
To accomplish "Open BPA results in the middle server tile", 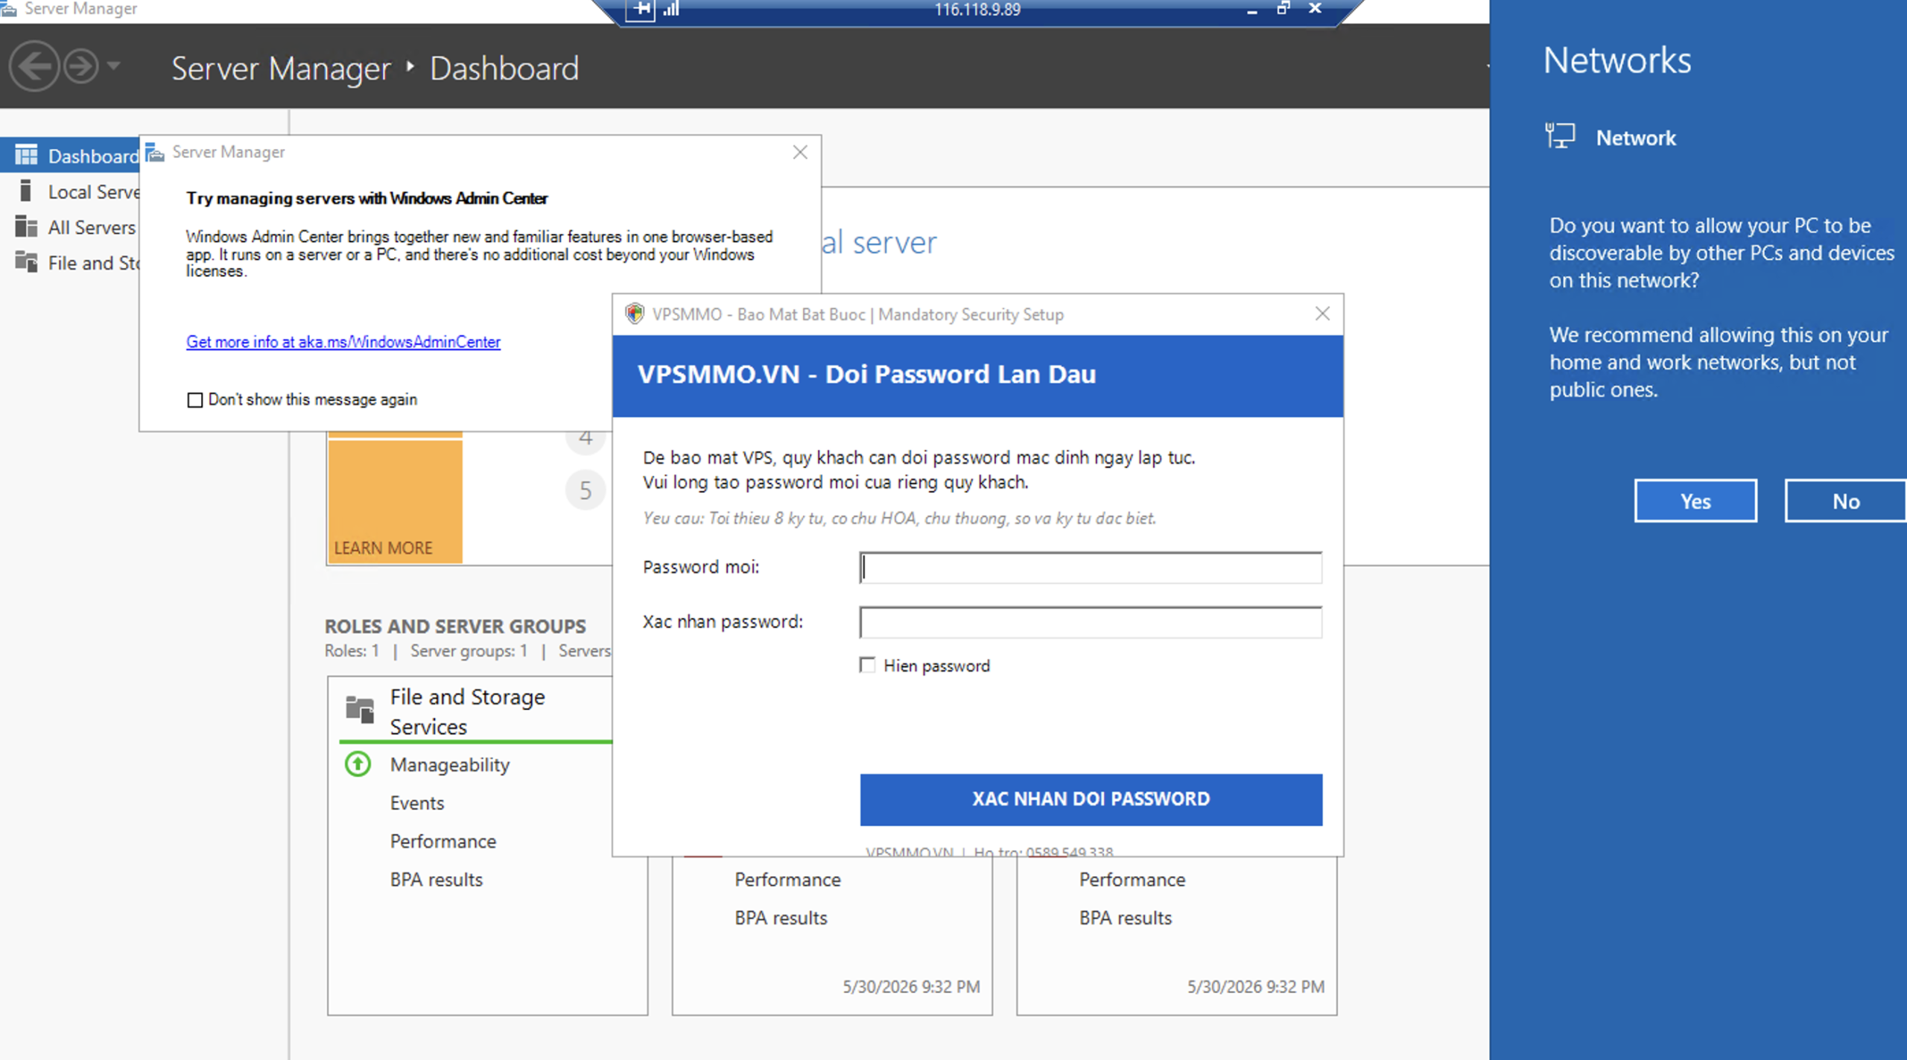I will point(781,918).
